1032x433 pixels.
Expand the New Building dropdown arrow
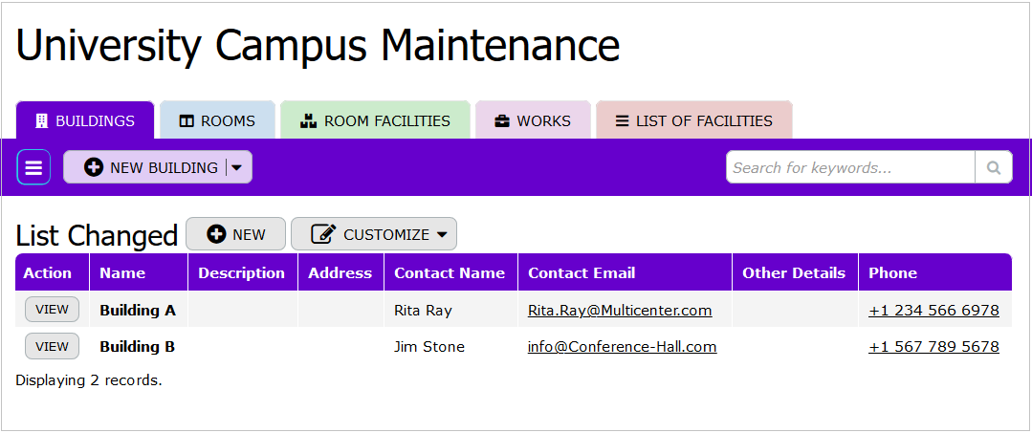237,167
